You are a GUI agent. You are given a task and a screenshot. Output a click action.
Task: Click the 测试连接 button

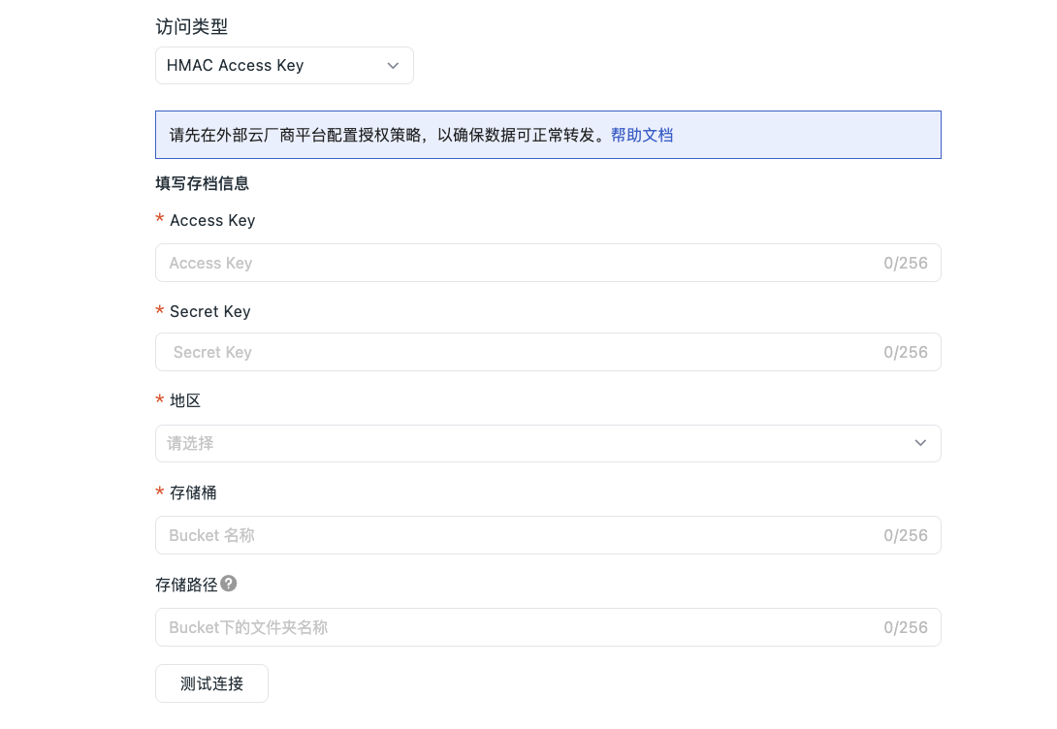[x=211, y=683]
